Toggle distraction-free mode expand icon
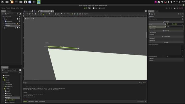Viewport: 185px width, 104px height. 146,11
